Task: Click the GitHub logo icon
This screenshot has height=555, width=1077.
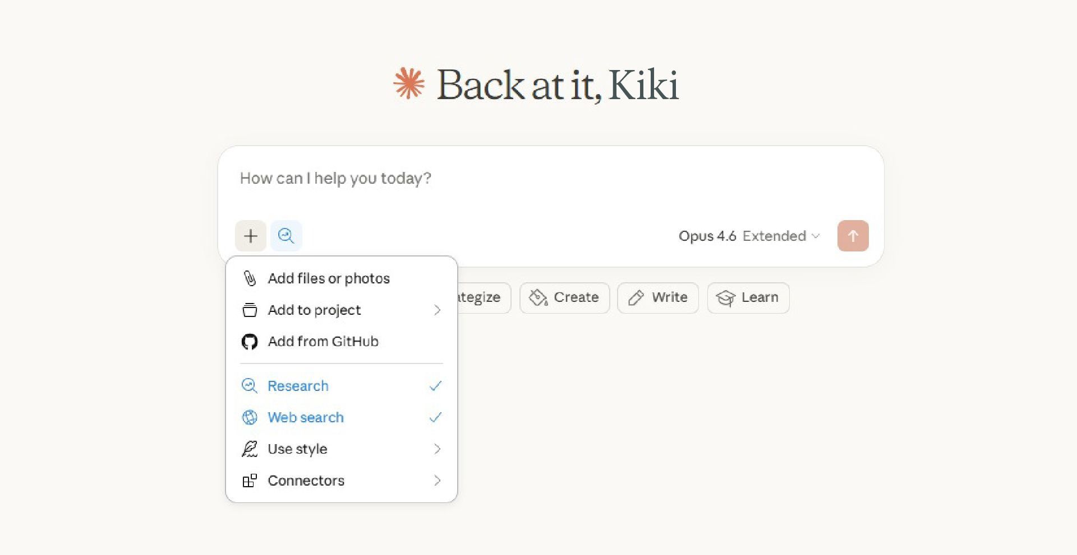Action: pos(250,342)
